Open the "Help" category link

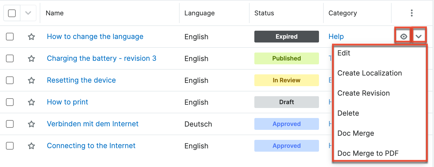[x=336, y=37]
